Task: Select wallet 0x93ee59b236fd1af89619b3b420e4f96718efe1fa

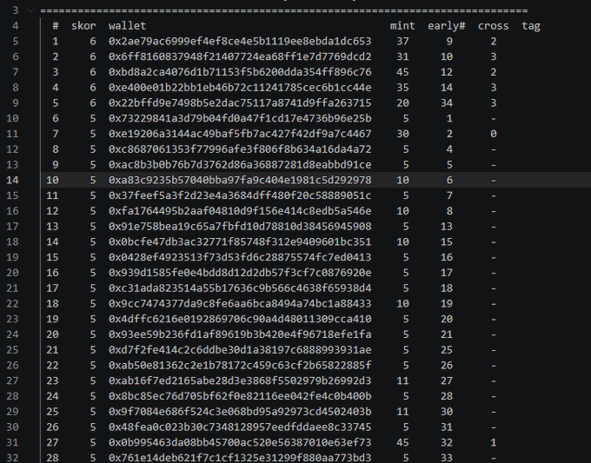Action: pos(240,334)
